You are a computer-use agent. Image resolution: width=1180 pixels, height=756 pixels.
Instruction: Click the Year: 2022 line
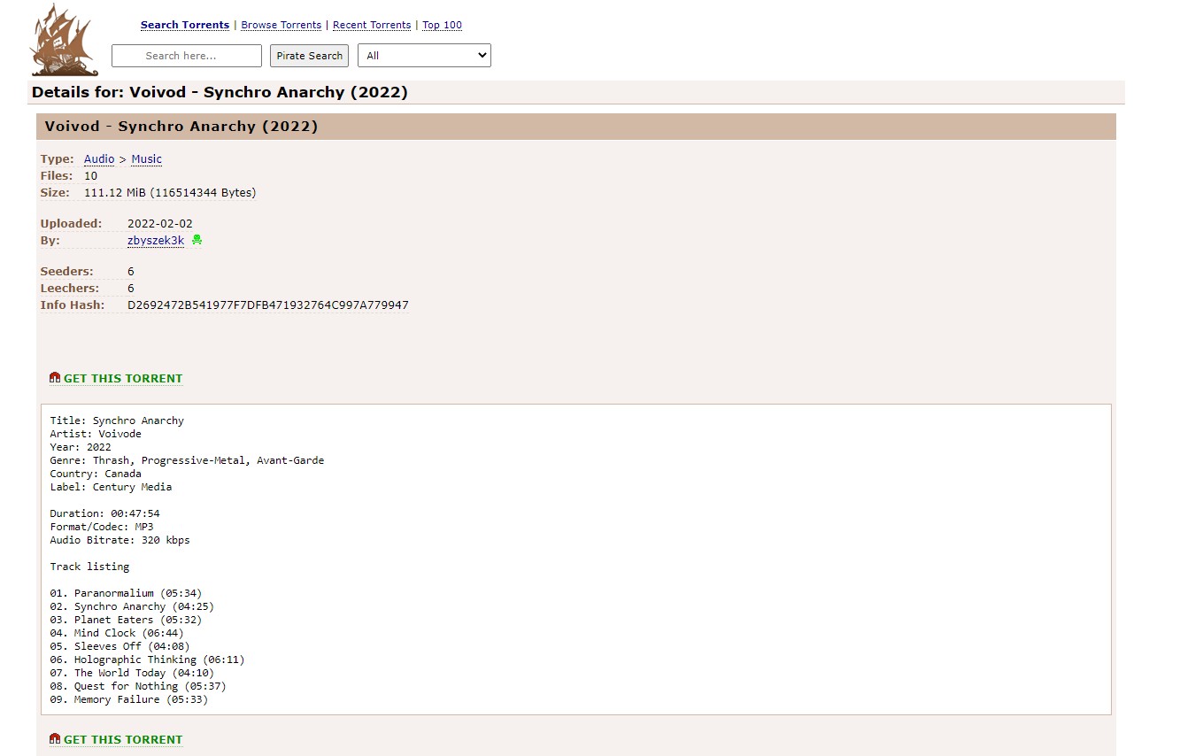(81, 447)
